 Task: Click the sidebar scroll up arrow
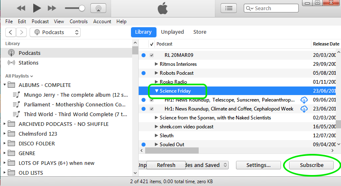pyautogui.click(x=135, y=43)
